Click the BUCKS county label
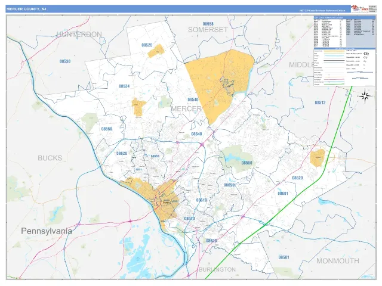This screenshot has height=286, width=382. tap(50, 158)
